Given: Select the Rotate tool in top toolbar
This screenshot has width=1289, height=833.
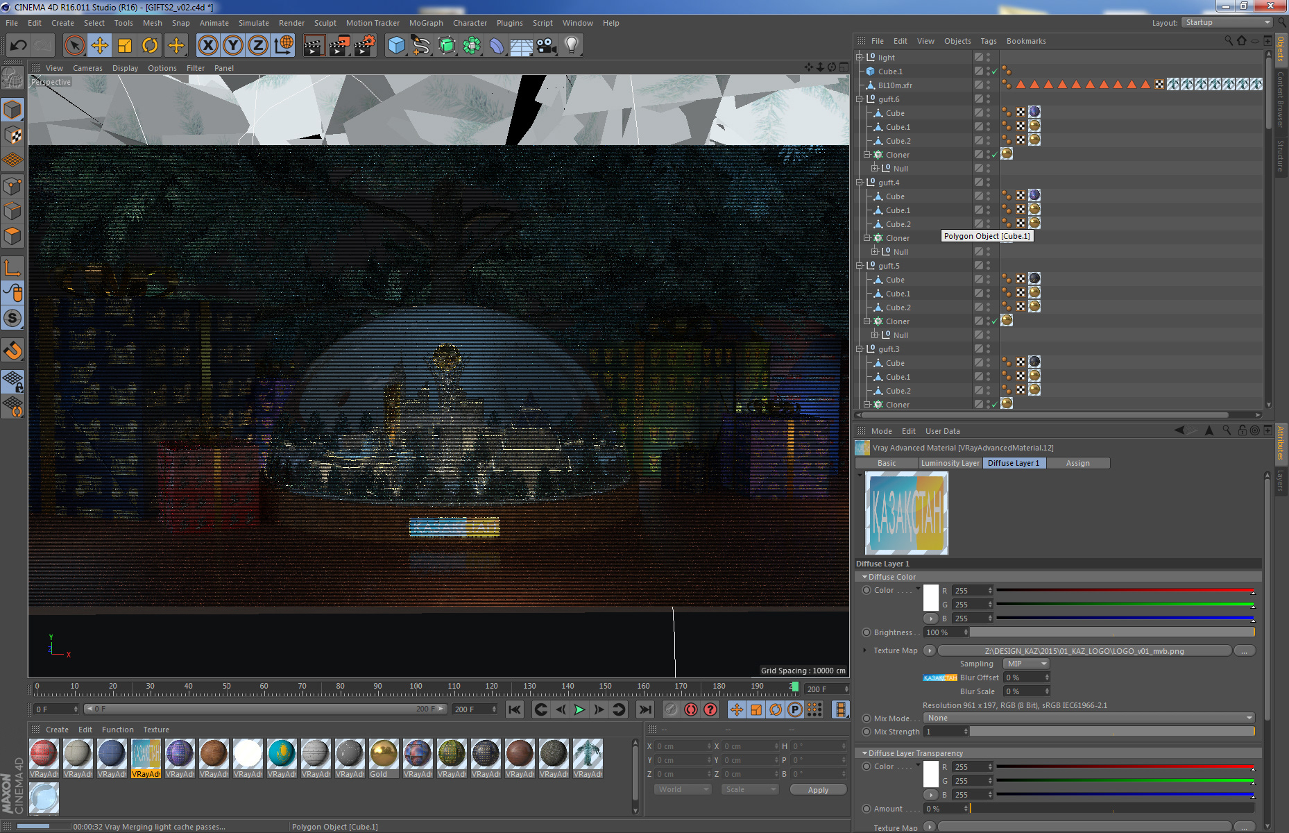Looking at the screenshot, I should pyautogui.click(x=150, y=46).
